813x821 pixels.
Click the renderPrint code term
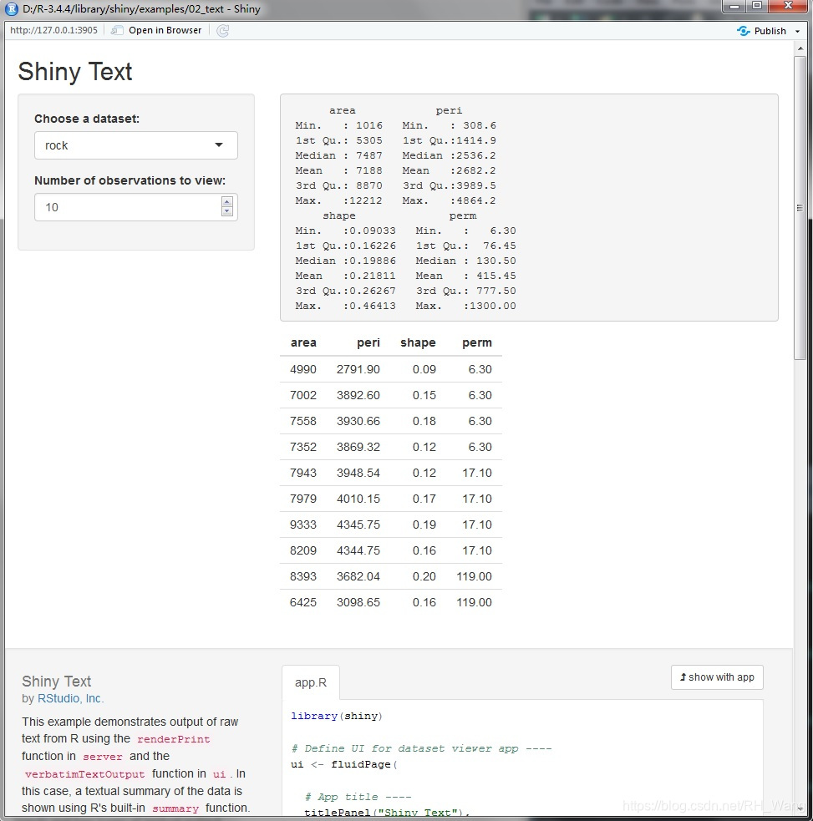174,739
